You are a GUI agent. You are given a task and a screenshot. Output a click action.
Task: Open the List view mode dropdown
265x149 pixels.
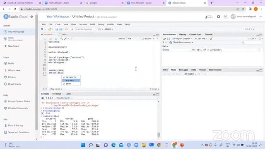pos(252,38)
